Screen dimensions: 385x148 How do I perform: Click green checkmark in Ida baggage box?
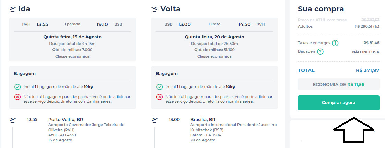pyautogui.click(x=17, y=87)
